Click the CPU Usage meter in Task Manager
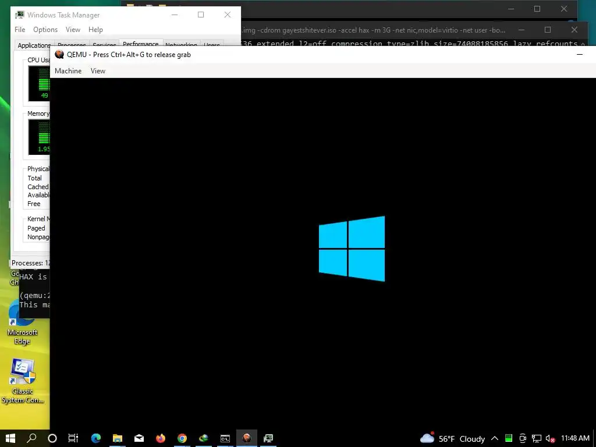Image resolution: width=596 pixels, height=447 pixels. click(40, 84)
